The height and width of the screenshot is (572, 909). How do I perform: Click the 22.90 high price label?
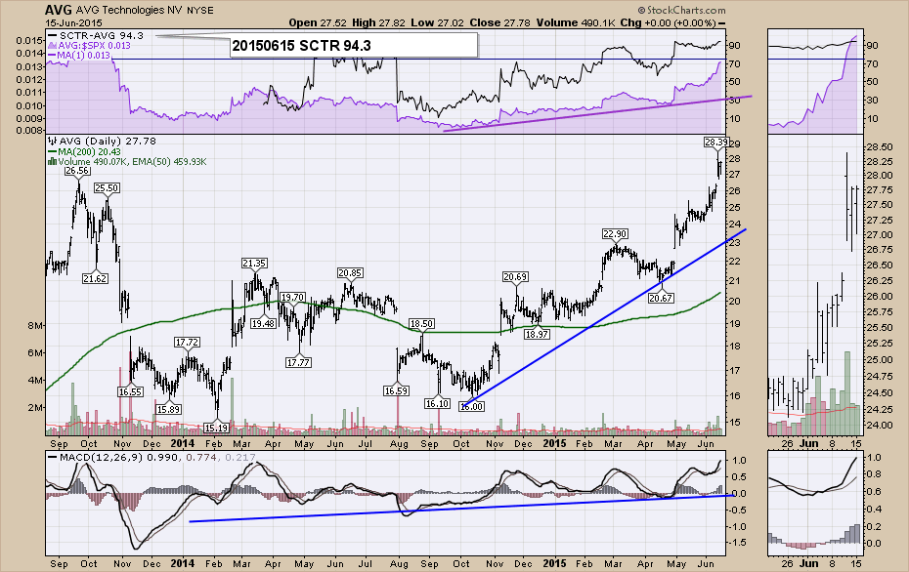click(615, 234)
